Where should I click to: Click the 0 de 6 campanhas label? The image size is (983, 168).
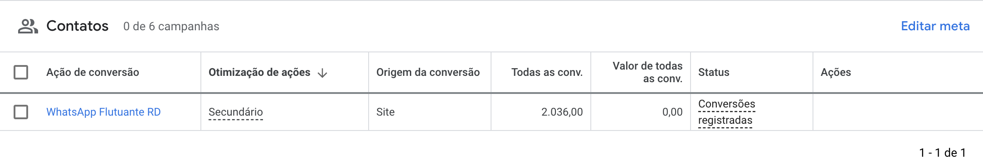[171, 27]
